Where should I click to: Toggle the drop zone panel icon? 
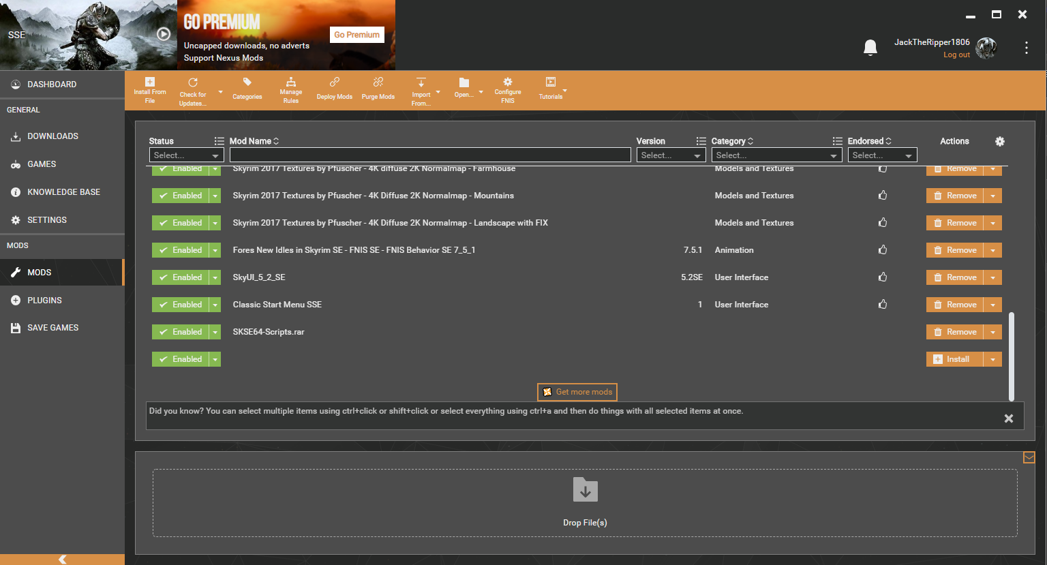[x=1029, y=457]
